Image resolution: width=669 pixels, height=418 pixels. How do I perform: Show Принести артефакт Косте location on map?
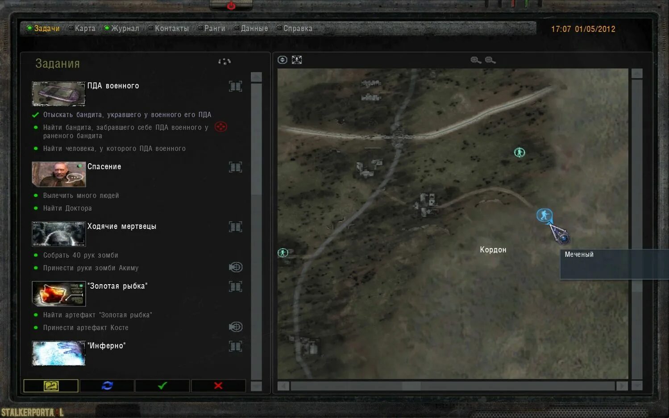[x=235, y=327]
